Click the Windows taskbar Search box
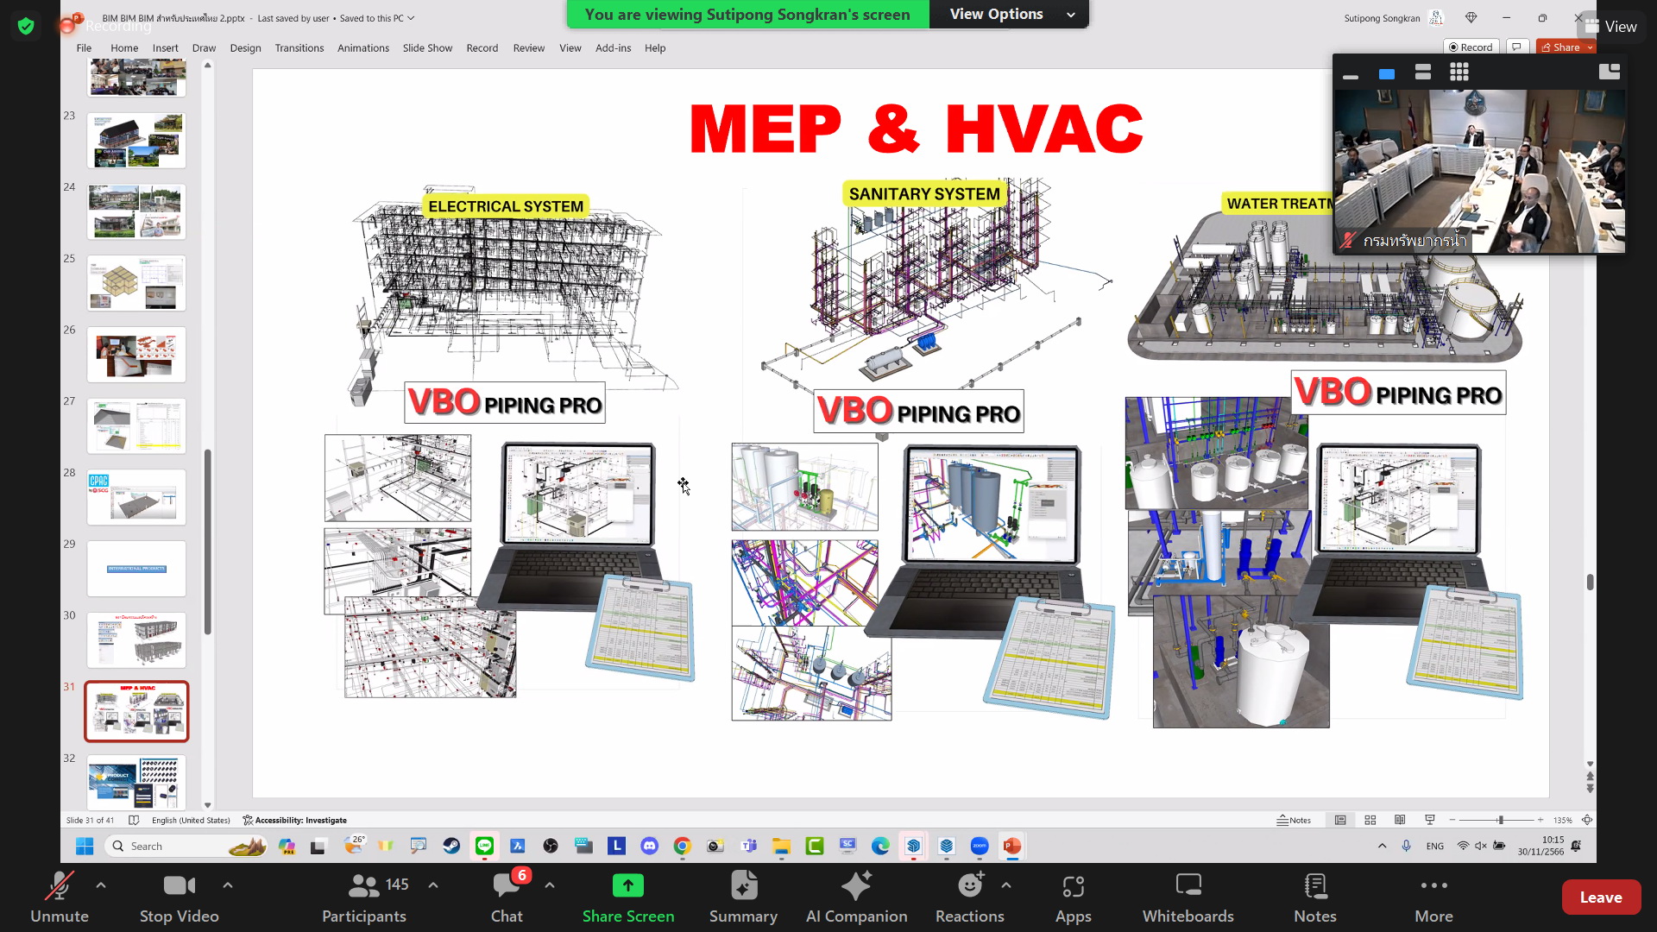Viewport: 1657px width, 932px height. tap(186, 847)
